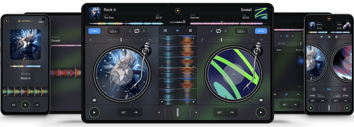Jump to cue arrow on right deck

[x=232, y=112]
